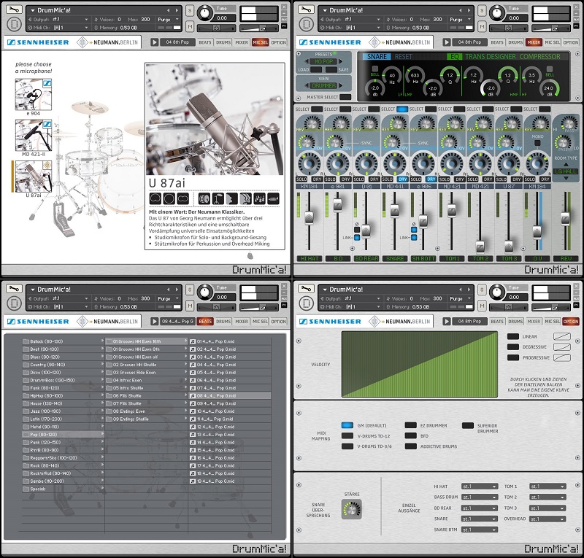Toggle DRY on the SN BOTT channel
The height and width of the screenshot is (558, 584).
click(x=431, y=179)
